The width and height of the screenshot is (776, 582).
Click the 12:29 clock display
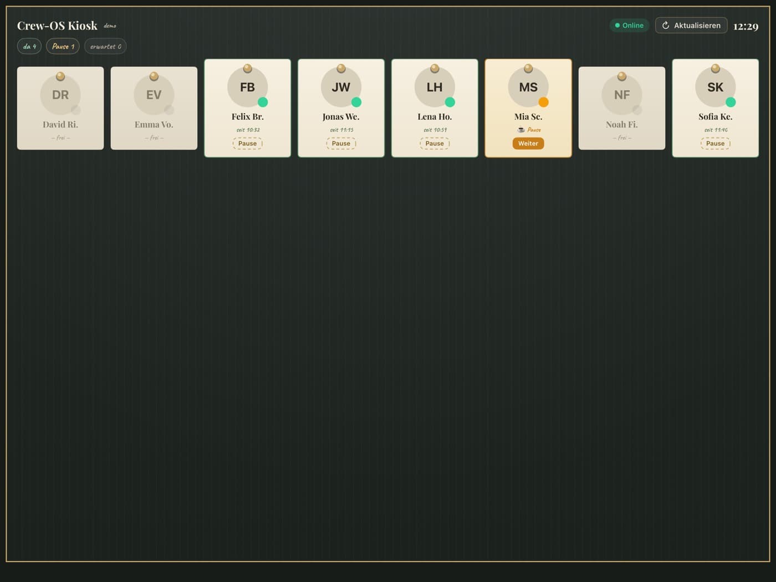[x=746, y=26]
